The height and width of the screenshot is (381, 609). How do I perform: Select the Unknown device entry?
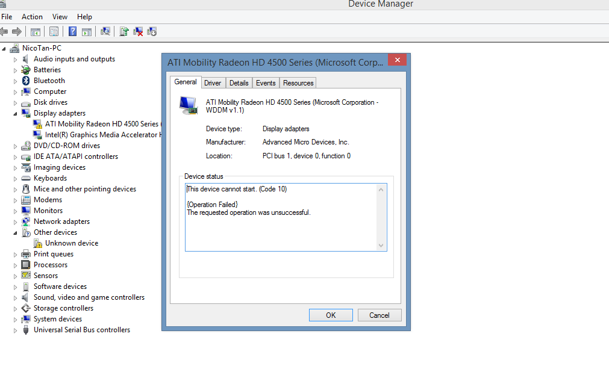point(72,243)
